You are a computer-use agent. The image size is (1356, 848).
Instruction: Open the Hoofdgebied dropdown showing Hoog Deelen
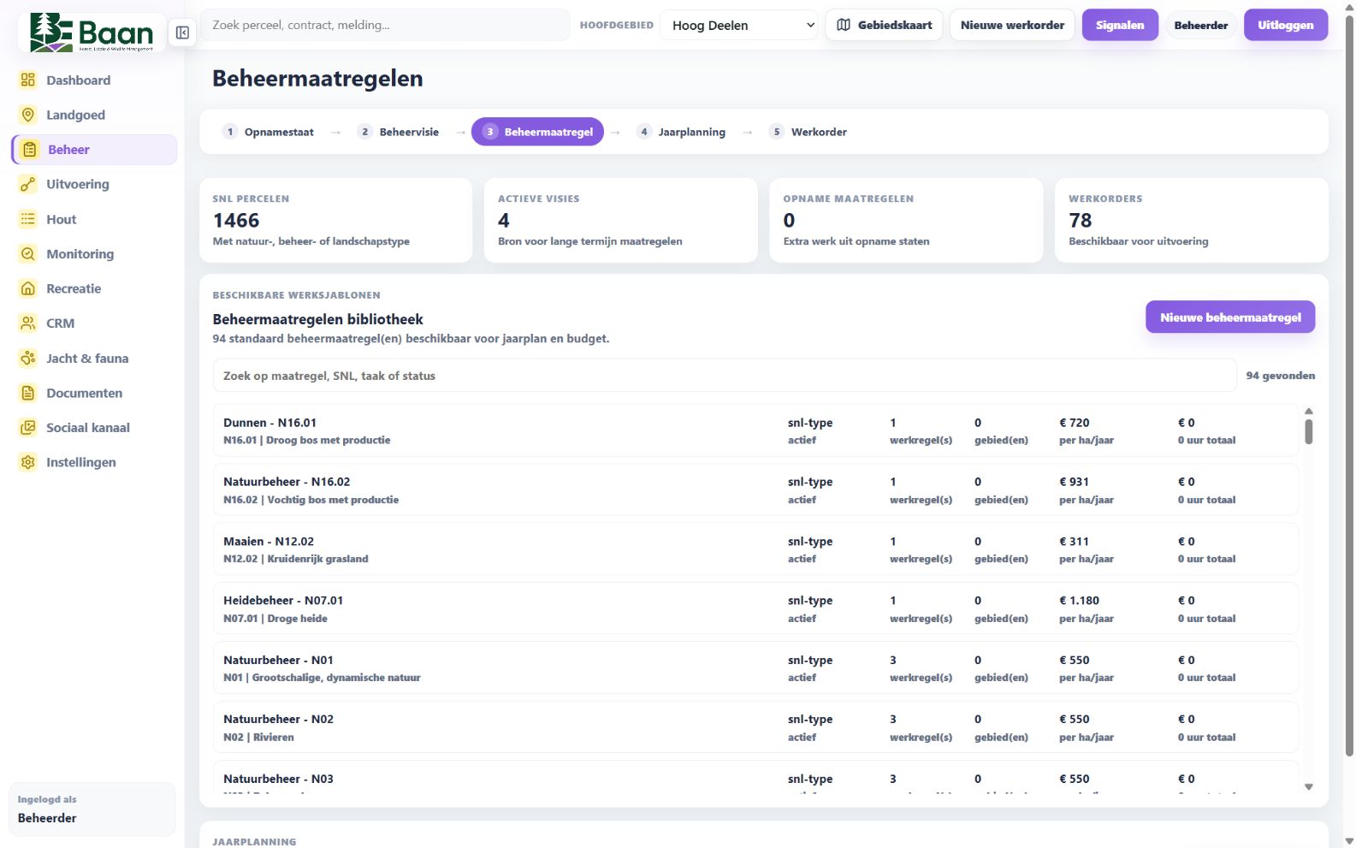[x=741, y=26]
